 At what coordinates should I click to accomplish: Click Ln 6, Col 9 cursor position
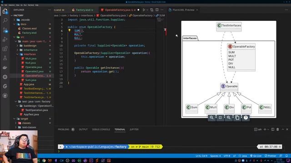pos(201,156)
